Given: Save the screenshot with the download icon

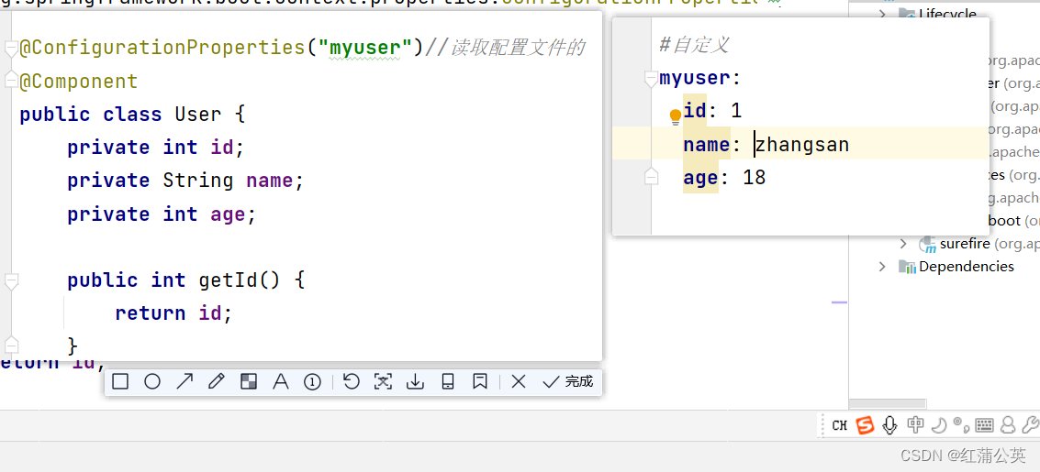Looking at the screenshot, I should tap(415, 381).
